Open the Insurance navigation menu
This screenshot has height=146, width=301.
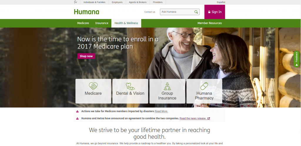point(102,23)
